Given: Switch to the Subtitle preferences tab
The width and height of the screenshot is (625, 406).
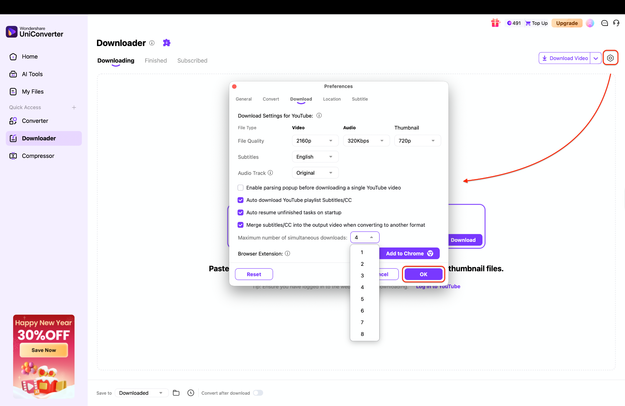Looking at the screenshot, I should click(359, 99).
